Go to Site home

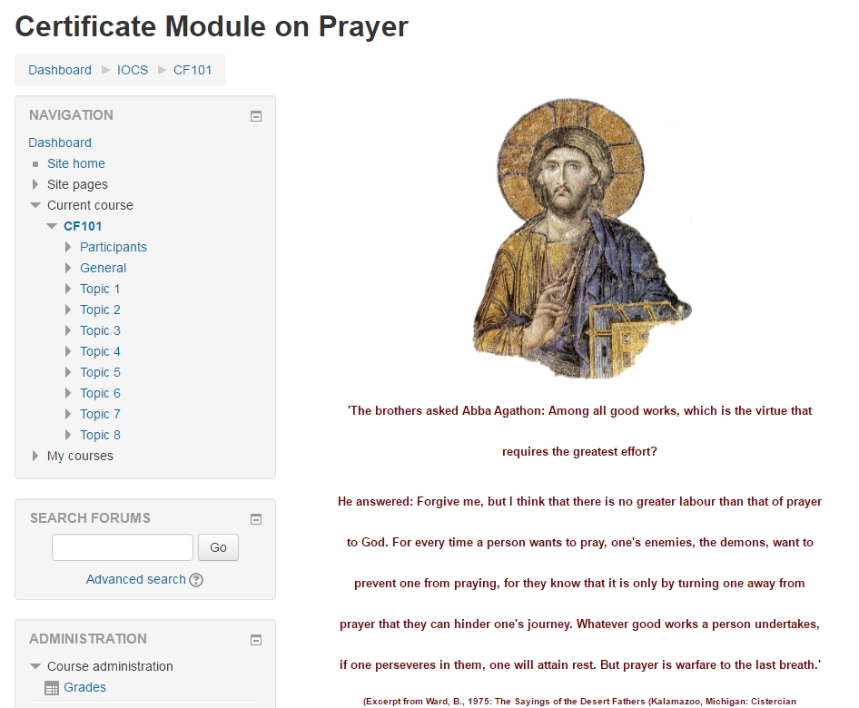(76, 163)
